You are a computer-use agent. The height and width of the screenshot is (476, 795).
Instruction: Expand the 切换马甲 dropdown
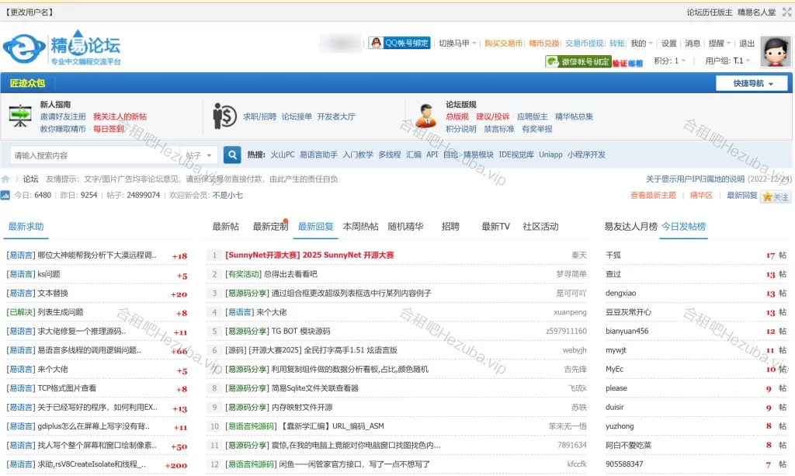[x=457, y=43]
